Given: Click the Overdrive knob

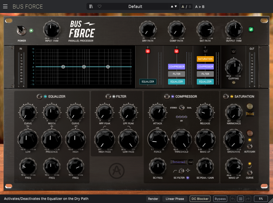Looking at the screenshot, I should tap(234, 139).
